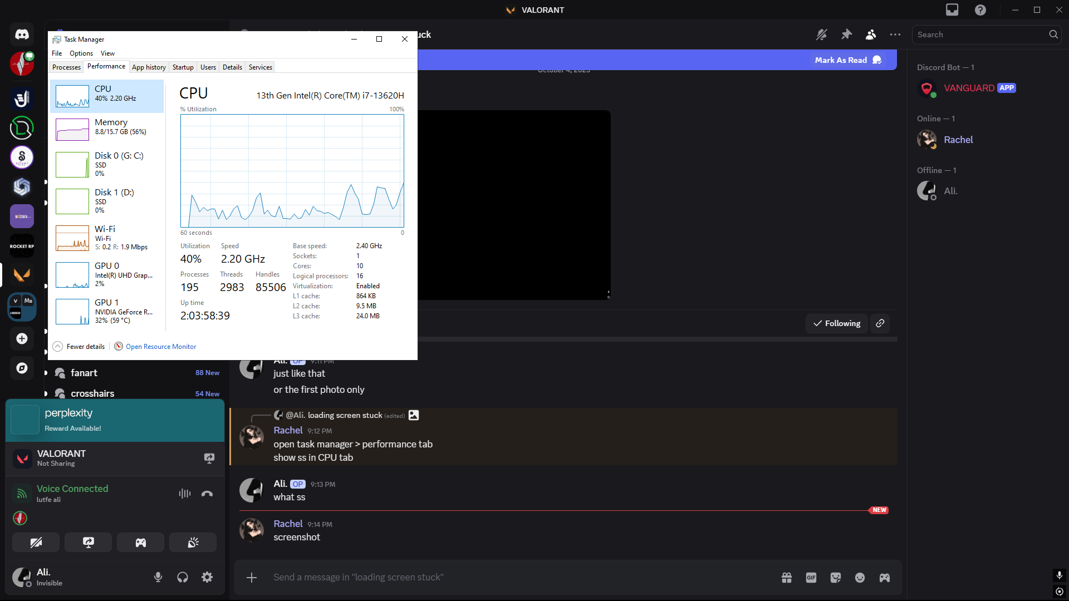Open the gift Nitro icon
Image resolution: width=1069 pixels, height=601 pixels.
pos(786,578)
